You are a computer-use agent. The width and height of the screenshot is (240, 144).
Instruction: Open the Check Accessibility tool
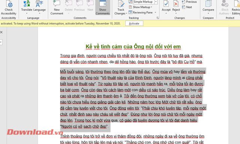coord(9,7)
